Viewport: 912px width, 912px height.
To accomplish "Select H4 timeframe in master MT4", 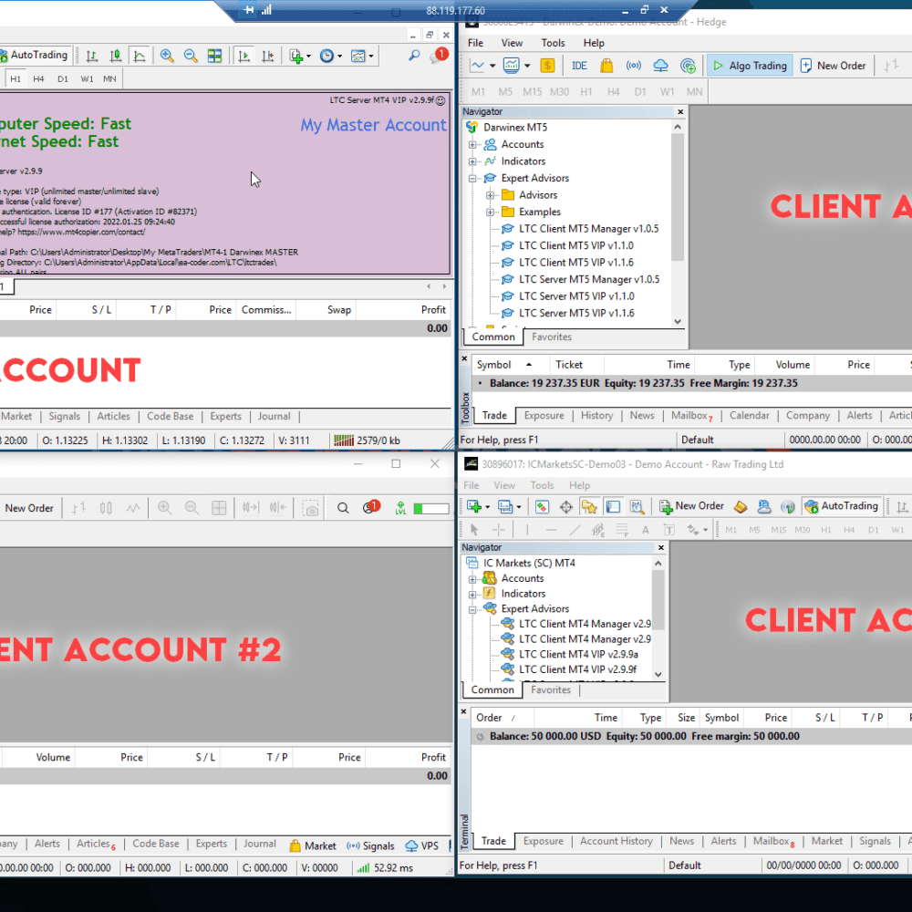I will click(38, 78).
